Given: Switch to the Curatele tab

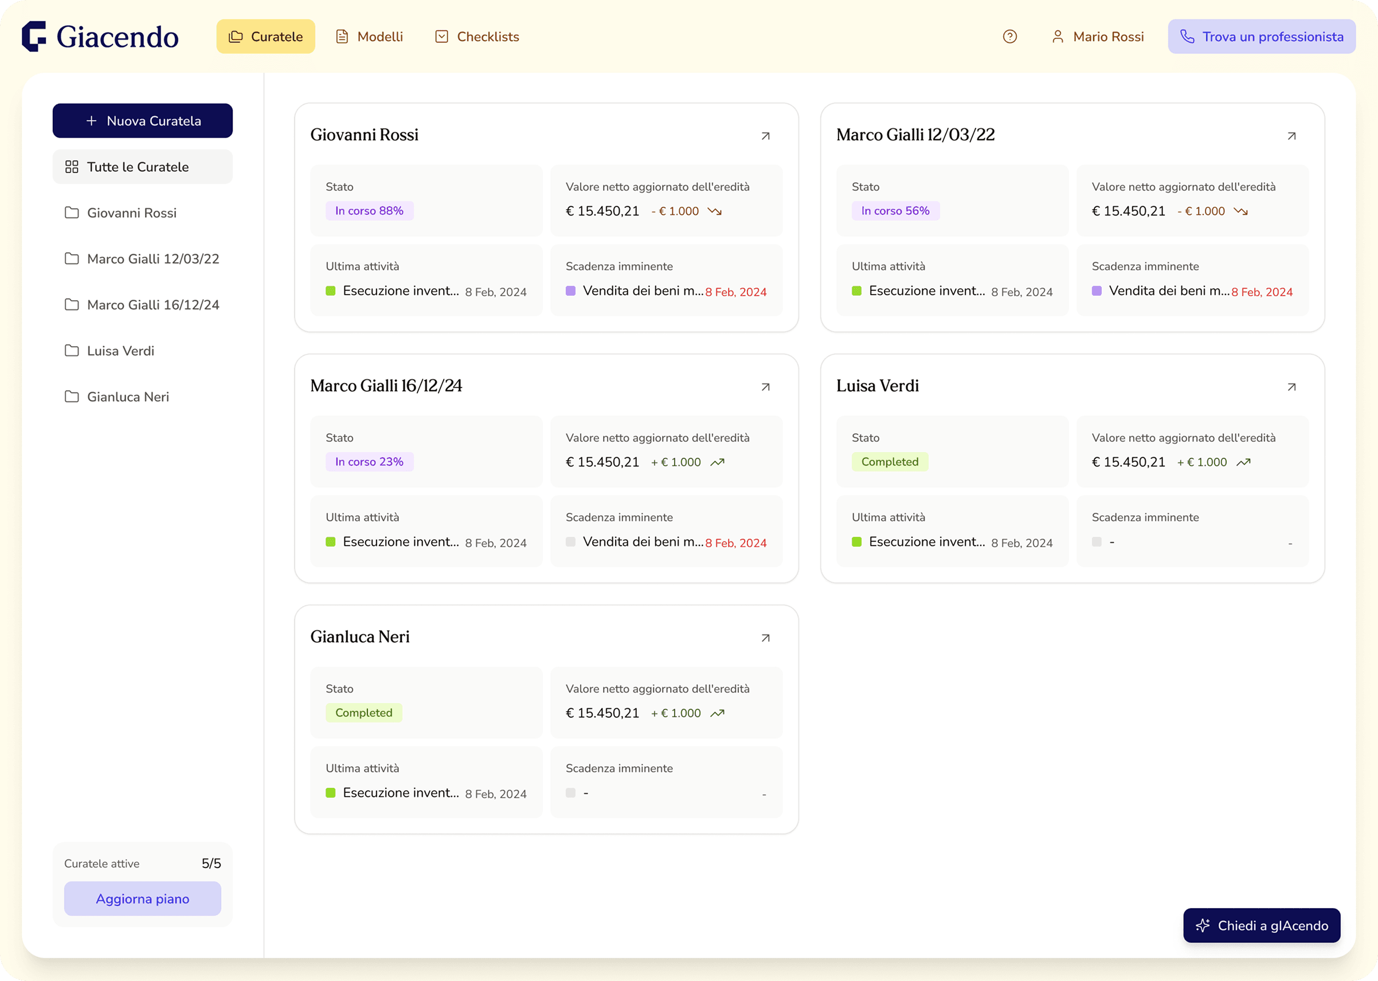Looking at the screenshot, I should click(x=266, y=37).
